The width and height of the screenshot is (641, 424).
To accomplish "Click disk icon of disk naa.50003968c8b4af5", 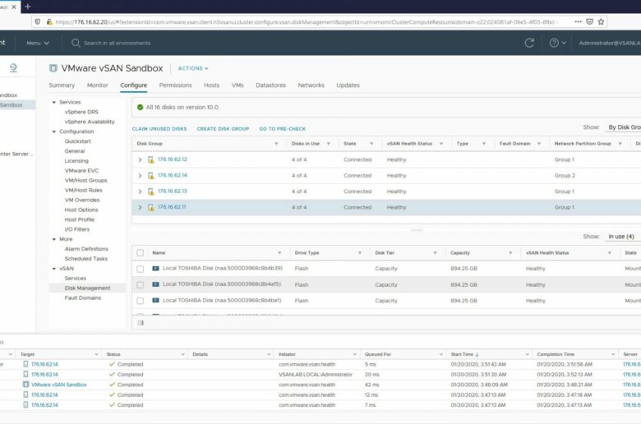I will tap(156, 284).
